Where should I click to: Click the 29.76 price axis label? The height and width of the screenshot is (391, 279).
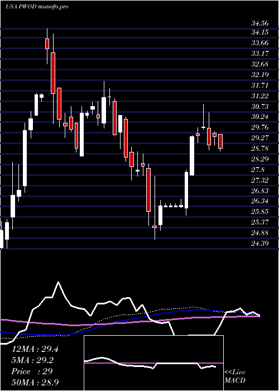[x=260, y=127]
